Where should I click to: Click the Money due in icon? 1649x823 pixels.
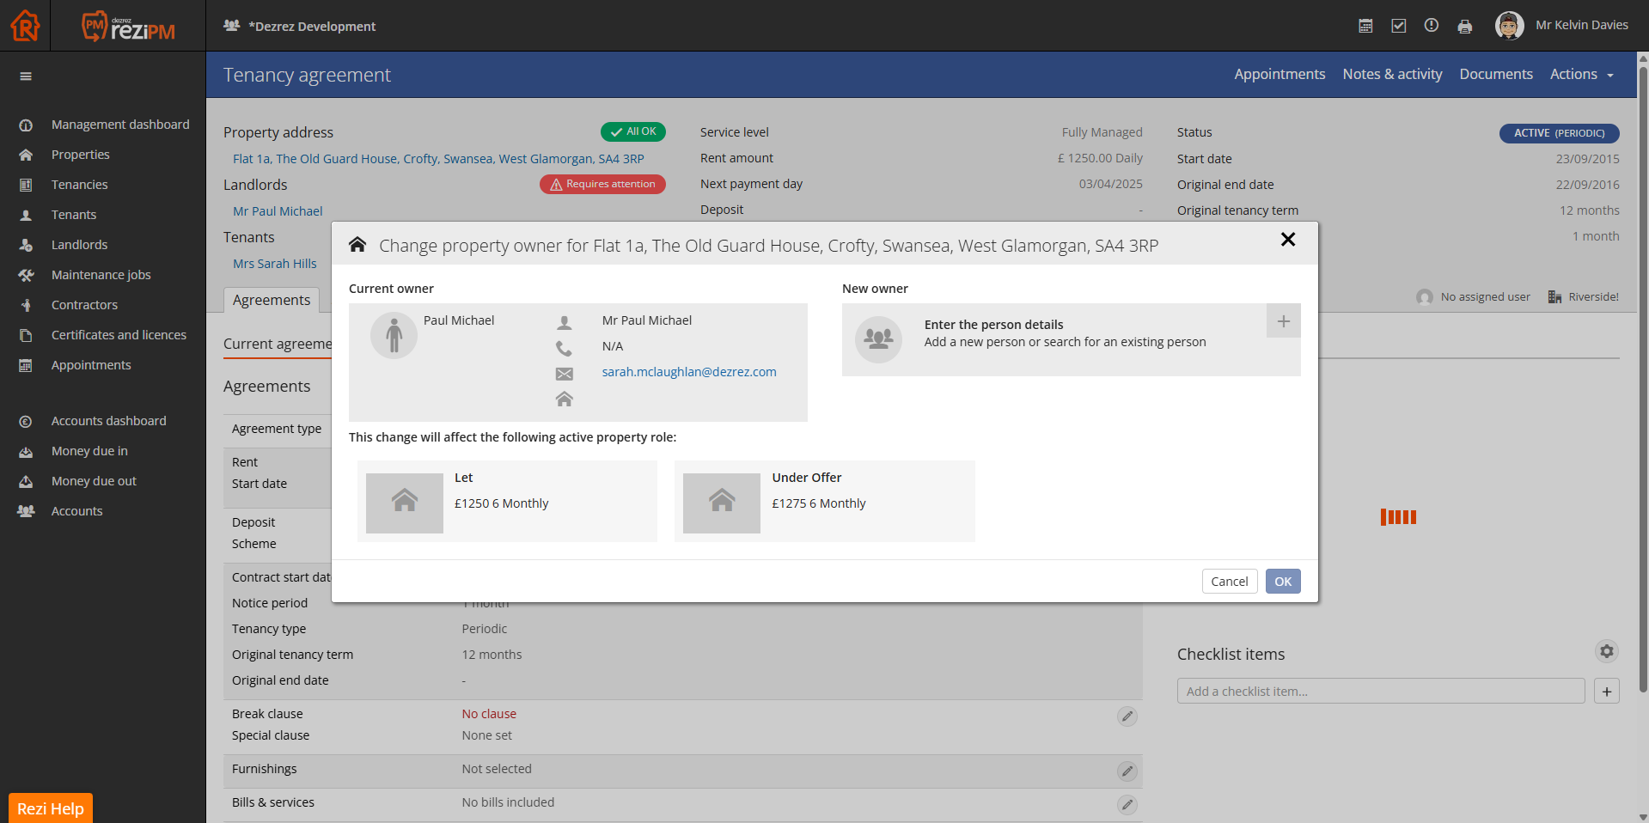click(26, 452)
